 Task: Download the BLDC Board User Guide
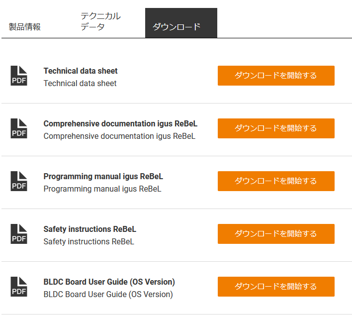coord(276,287)
